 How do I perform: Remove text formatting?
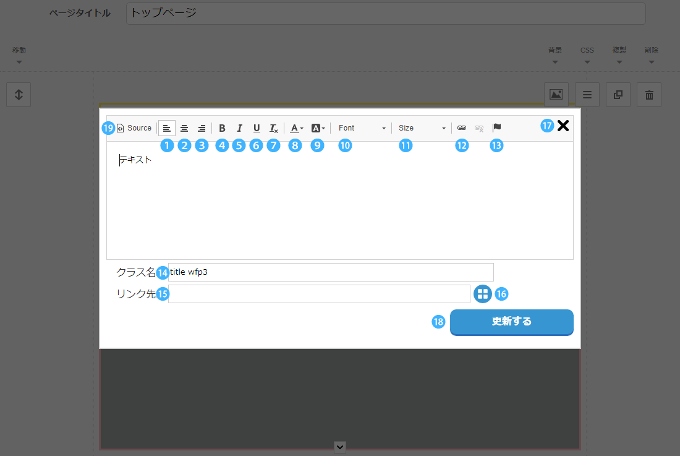tap(273, 128)
